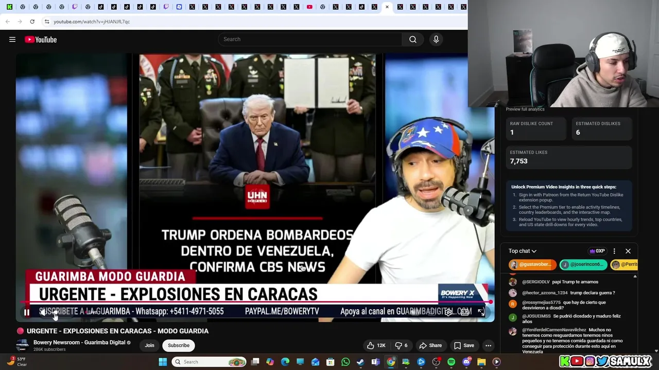The height and width of the screenshot is (370, 659).
Task: Open the YouTube guide hamburger menu
Action: 12,40
